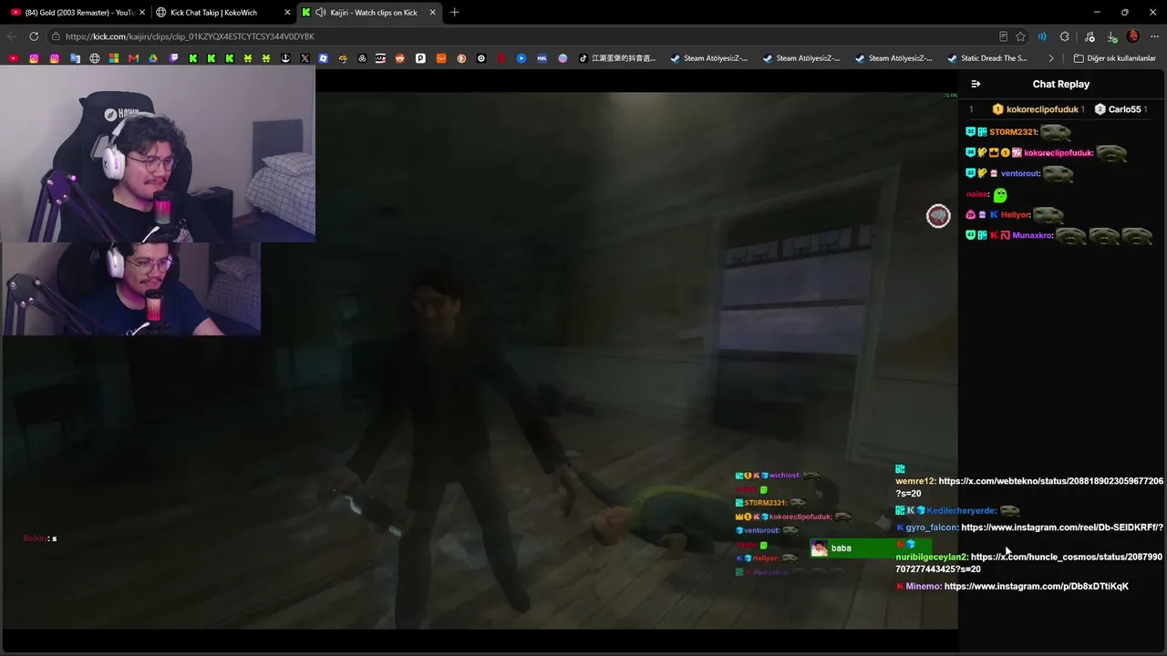Open the Downloads icon in toolbar

1112,36
